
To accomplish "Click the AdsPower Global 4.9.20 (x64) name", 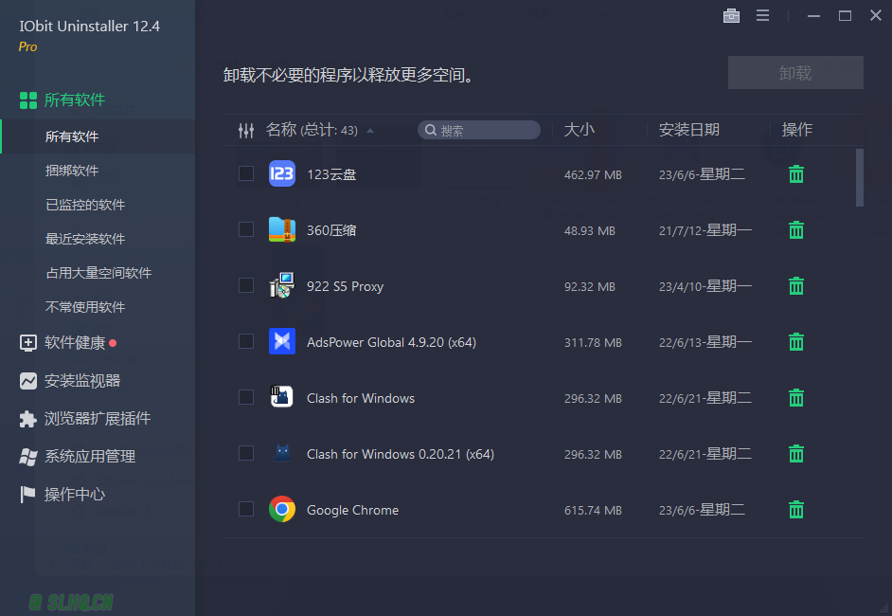I will point(391,342).
